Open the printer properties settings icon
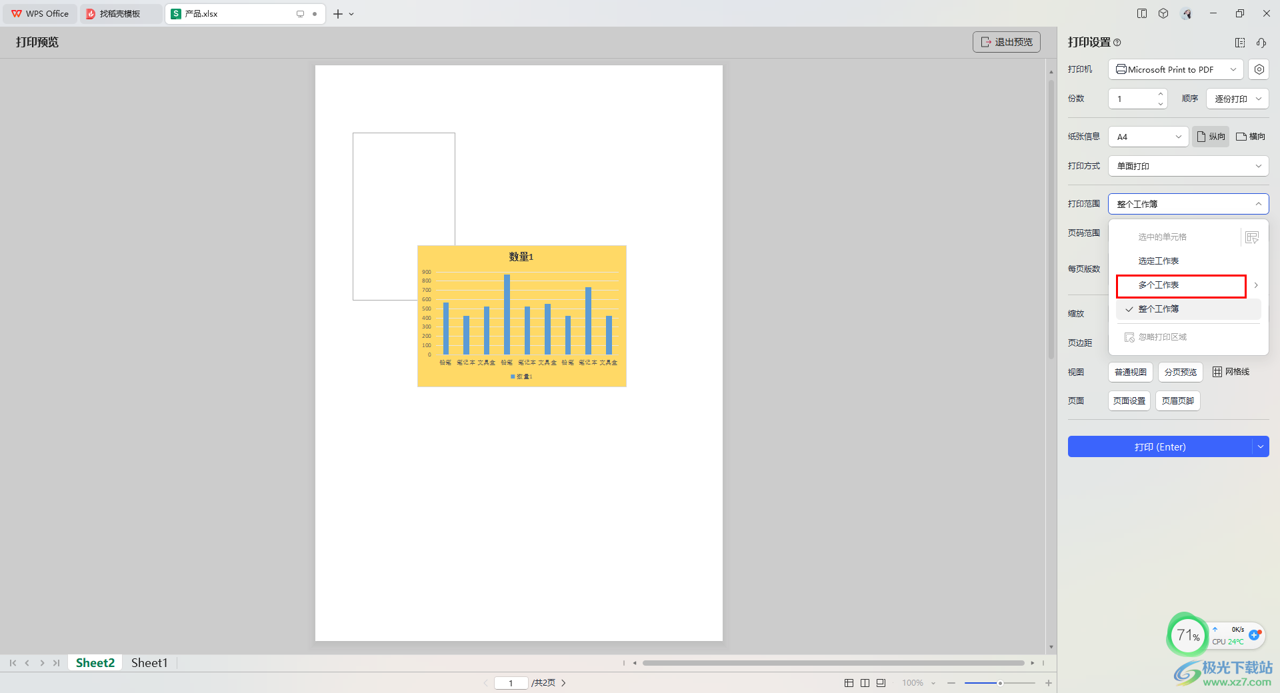 tap(1259, 69)
